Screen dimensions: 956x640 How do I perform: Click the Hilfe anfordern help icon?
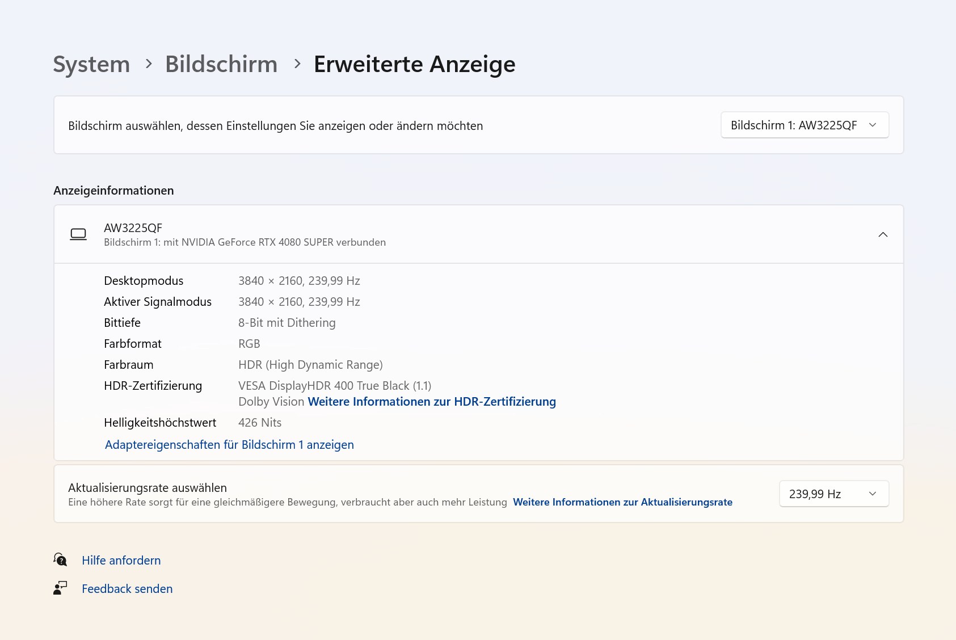[x=60, y=560]
